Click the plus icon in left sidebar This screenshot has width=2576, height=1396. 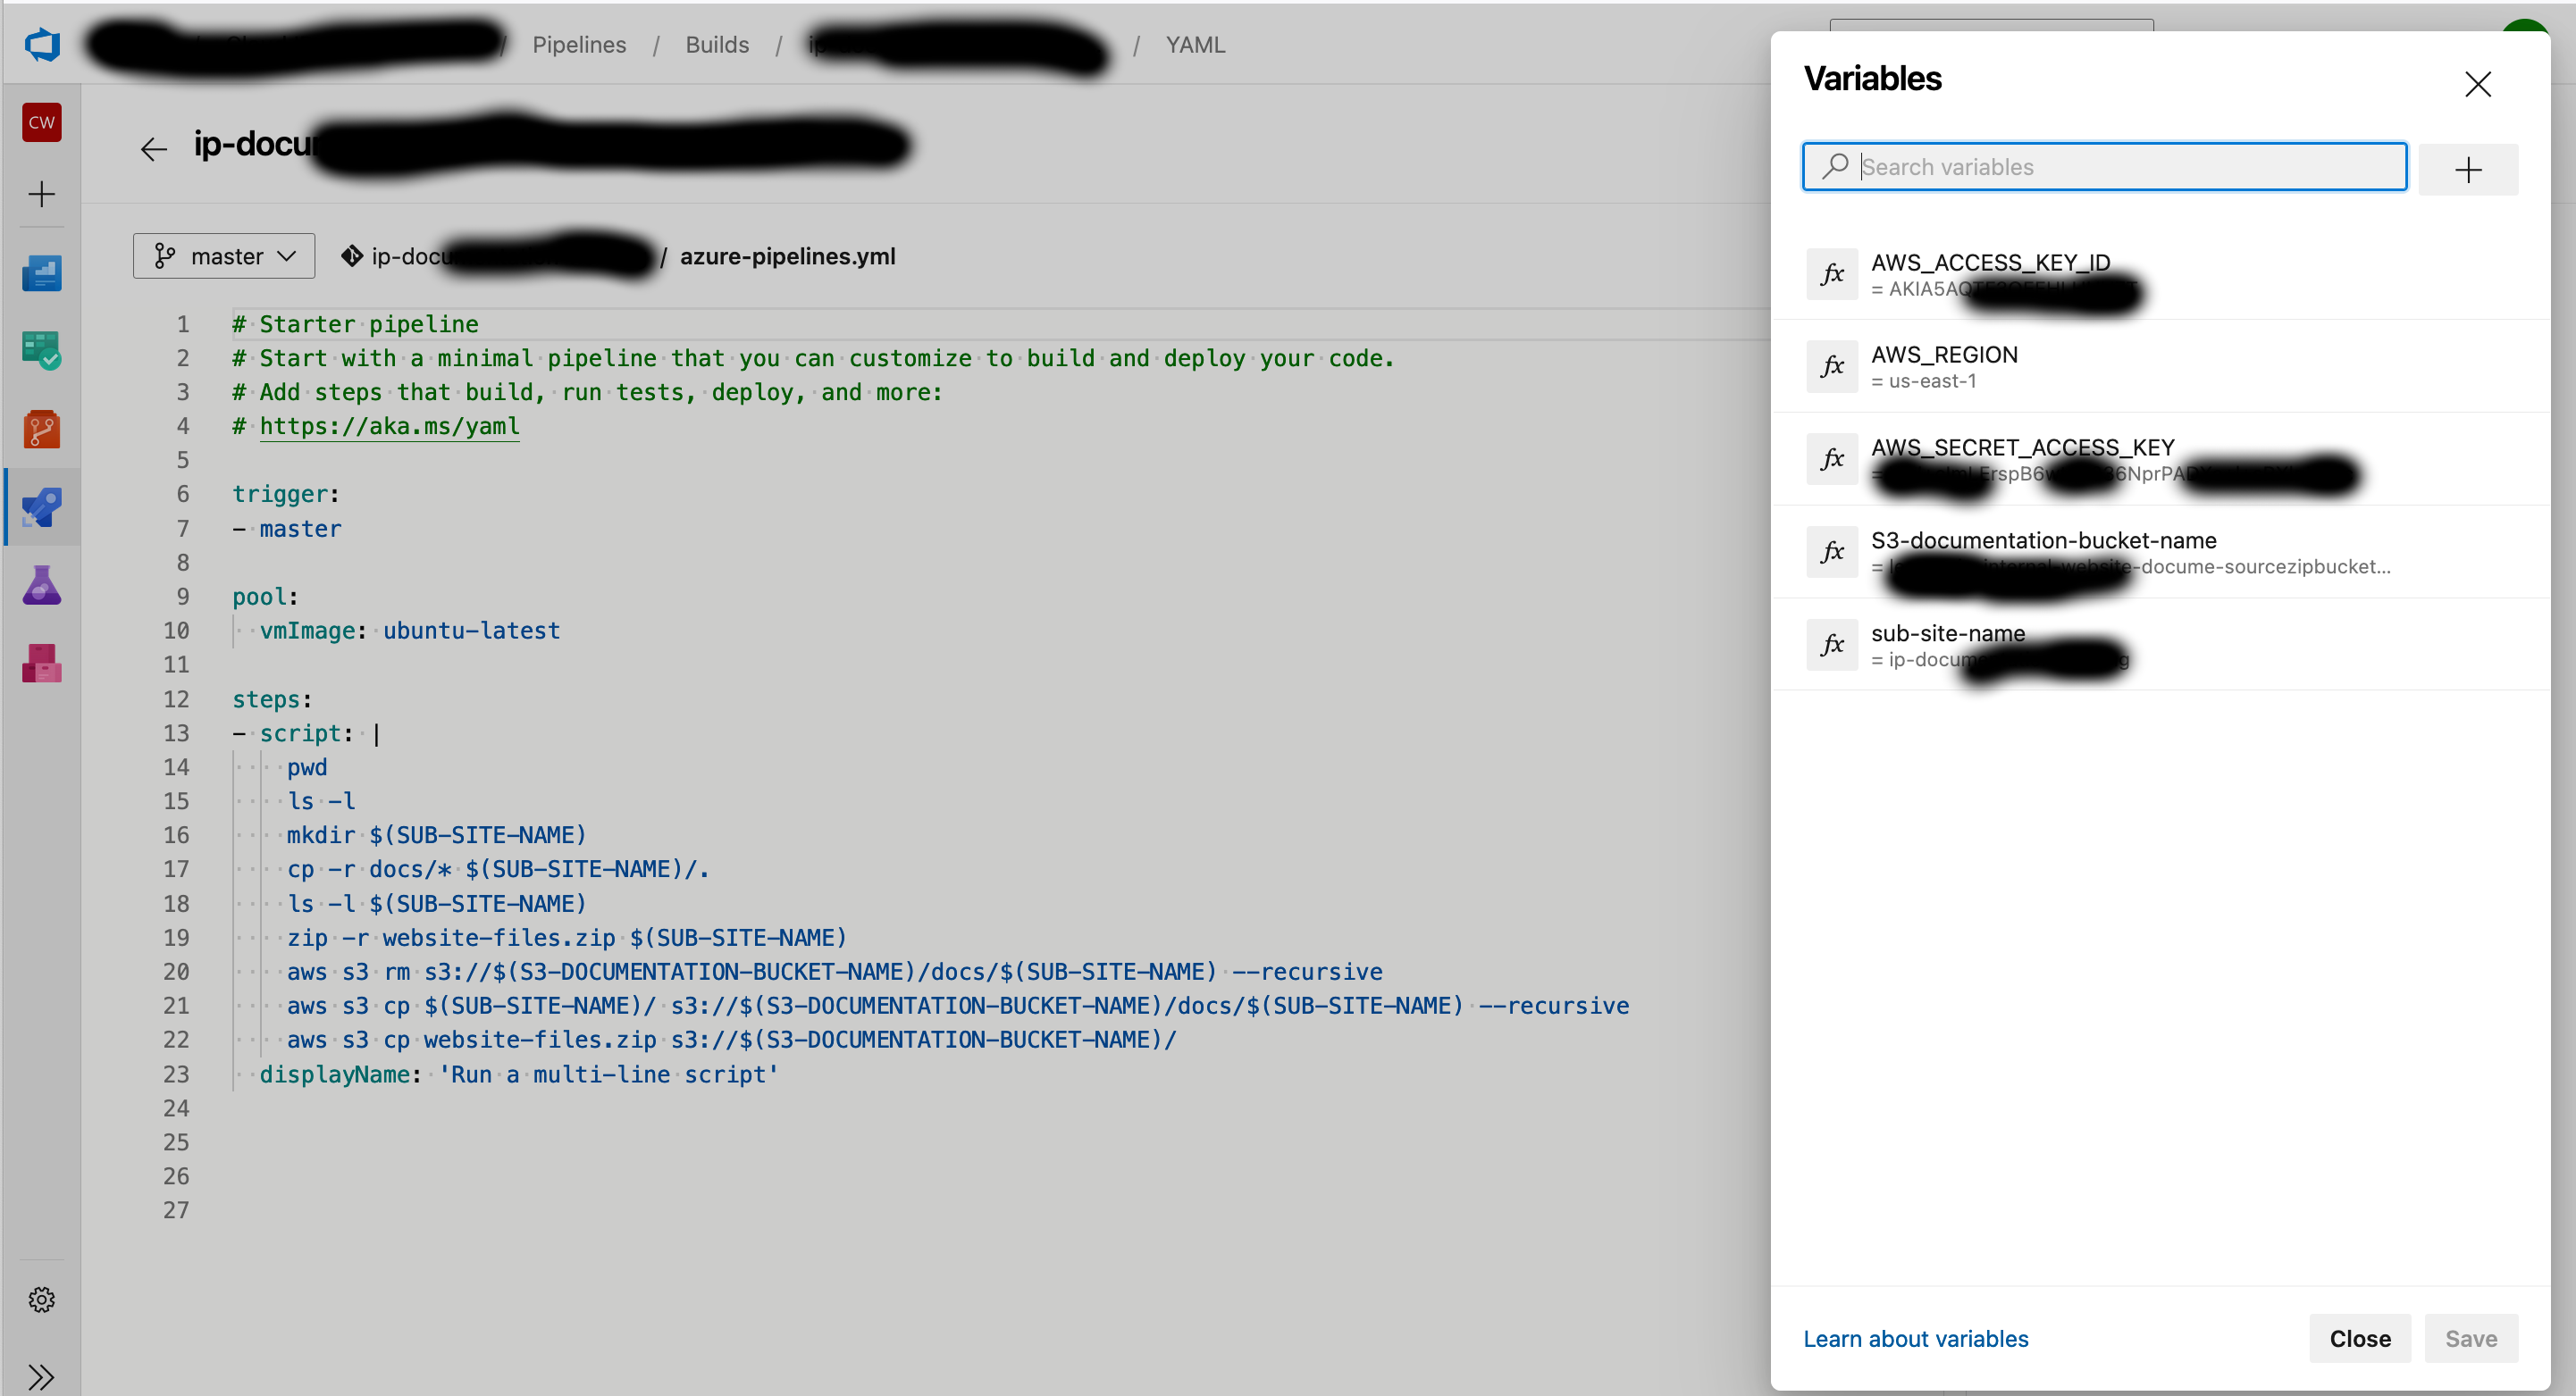[42, 194]
